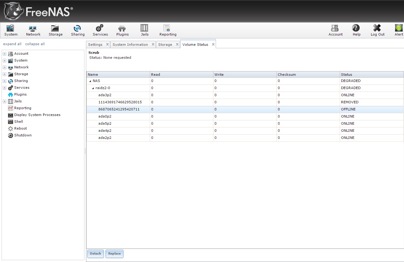Select disk 11143691746629528015 row
Screen dimensions: 404x262
(245, 102)
